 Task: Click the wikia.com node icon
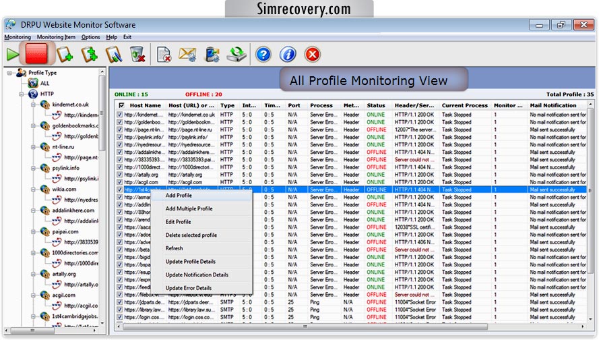pyautogui.click(x=44, y=190)
